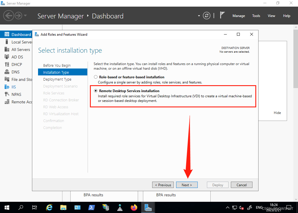298x213 pixels.
Task: Click the forward navigation arrow in Server Manager
Action: pos(18,16)
